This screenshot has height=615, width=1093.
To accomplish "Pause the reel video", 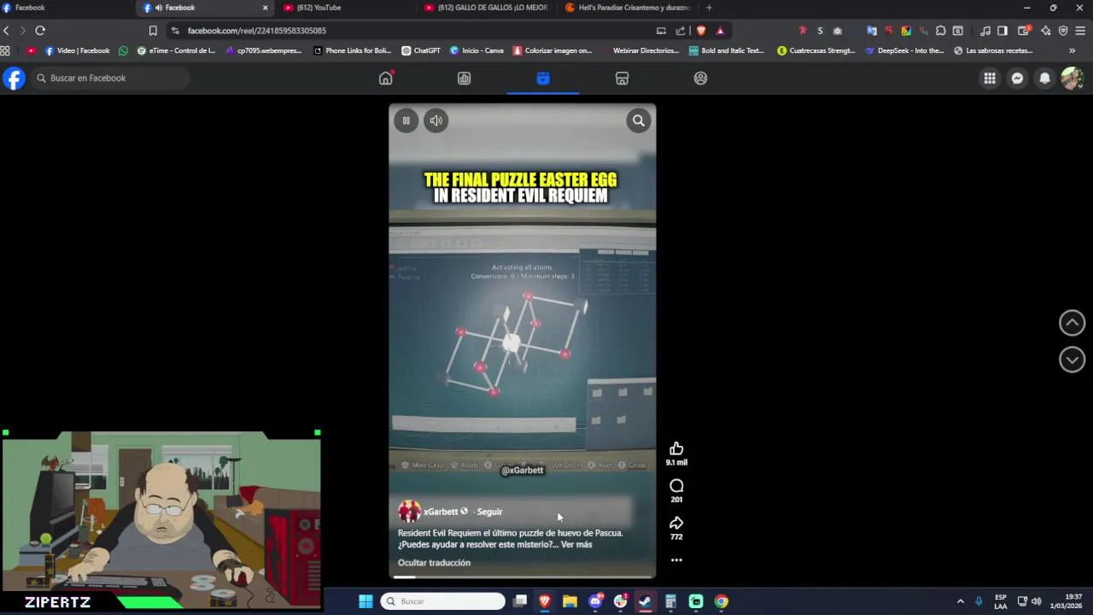I will [406, 120].
